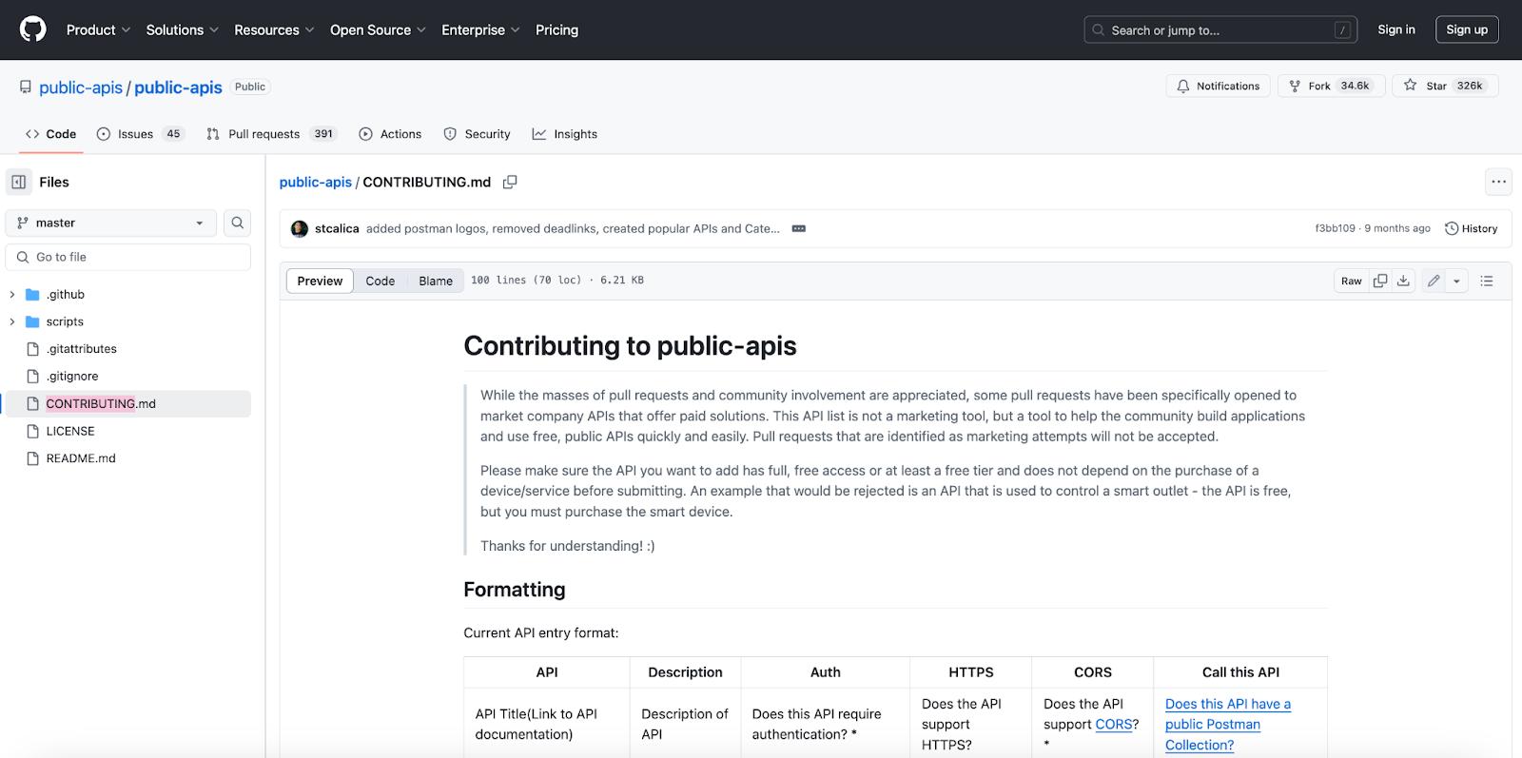Expand the .github folder
Viewport: 1522px width, 758px height.
pos(12,295)
